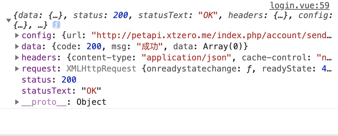The image size is (338, 136).
Task: Open the login.vue:59 source link
Action: (300, 6)
